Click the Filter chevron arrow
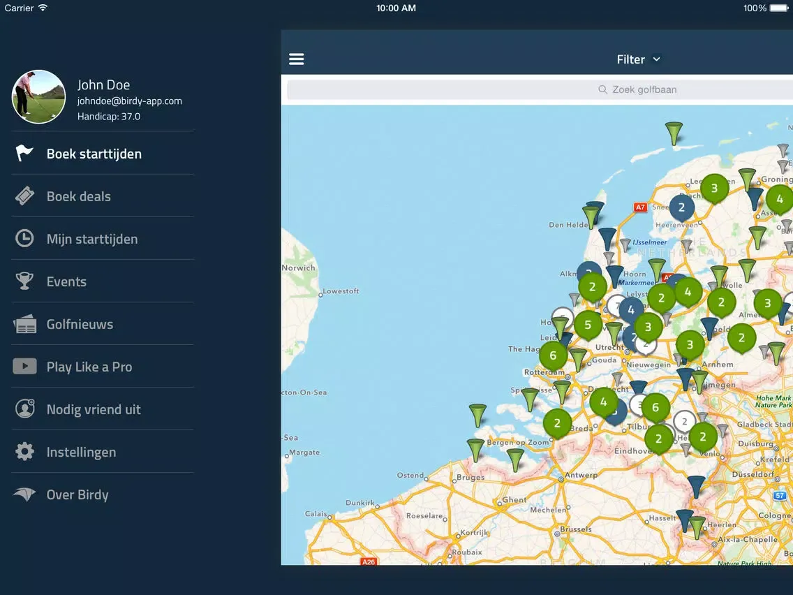Image resolution: width=793 pixels, height=595 pixels. [656, 59]
